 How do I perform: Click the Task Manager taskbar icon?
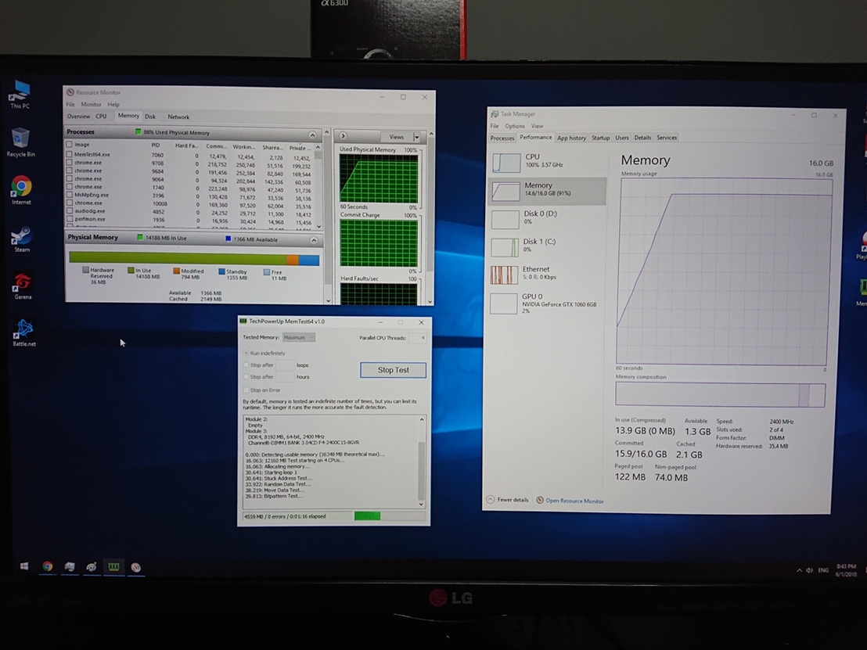click(70, 566)
